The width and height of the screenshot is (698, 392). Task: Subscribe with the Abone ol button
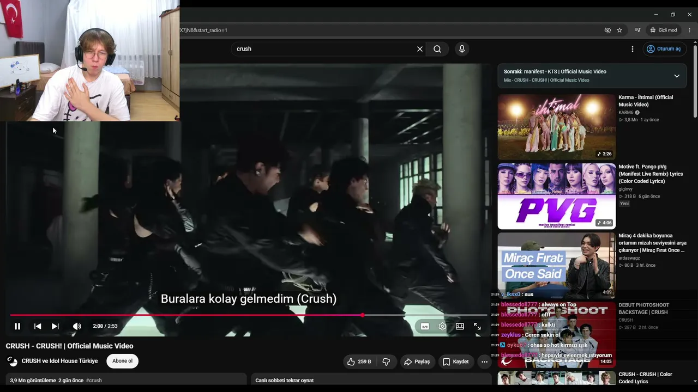(x=122, y=361)
